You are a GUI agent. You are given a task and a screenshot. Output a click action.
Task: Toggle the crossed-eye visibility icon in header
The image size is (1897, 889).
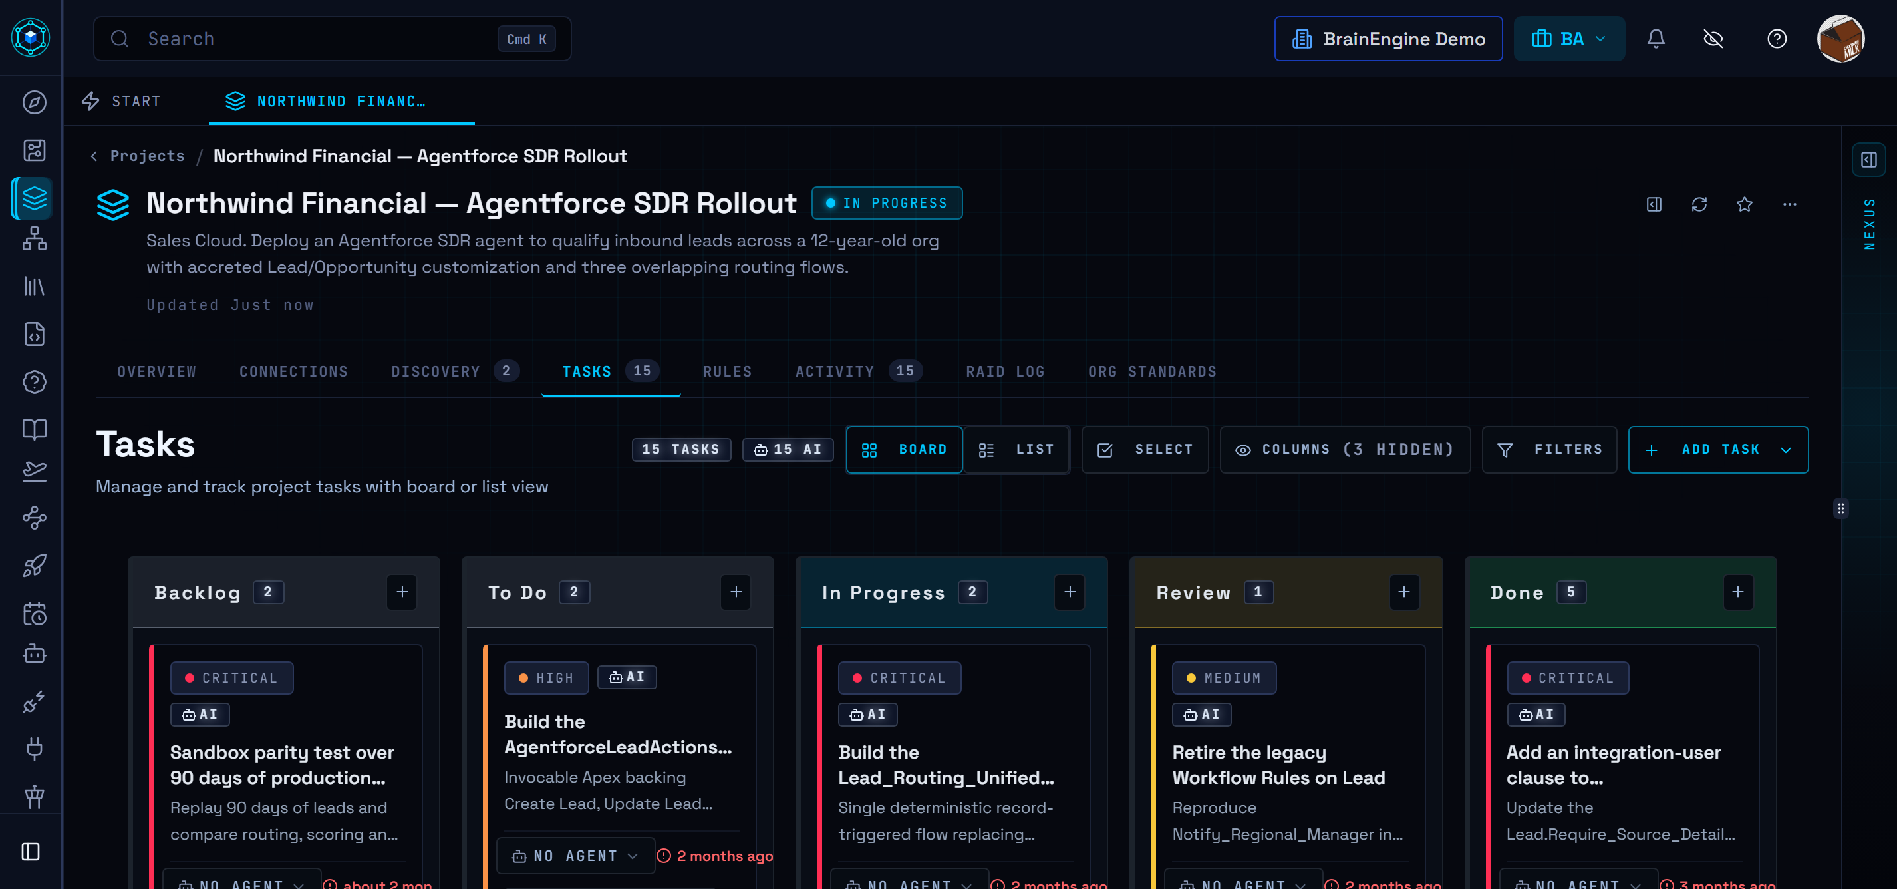point(1713,39)
